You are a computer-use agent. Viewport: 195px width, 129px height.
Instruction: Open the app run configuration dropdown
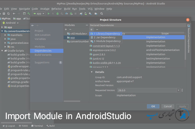[x=39, y=14]
